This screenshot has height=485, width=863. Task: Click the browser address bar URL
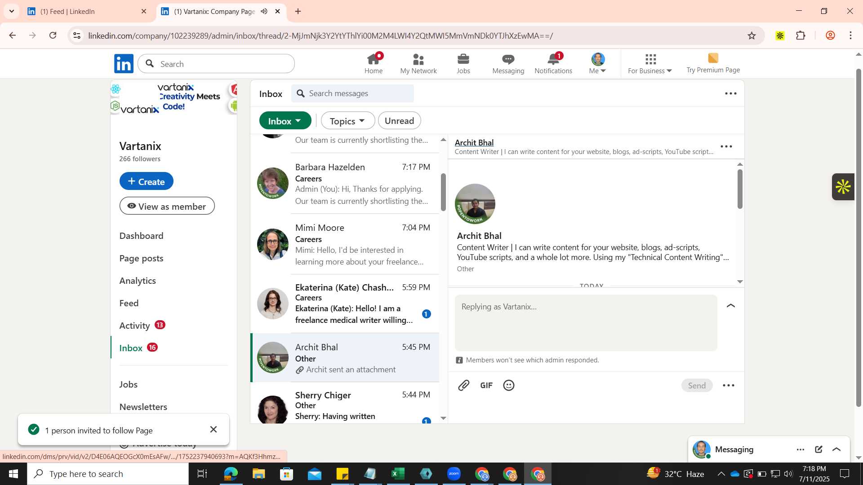click(320, 35)
